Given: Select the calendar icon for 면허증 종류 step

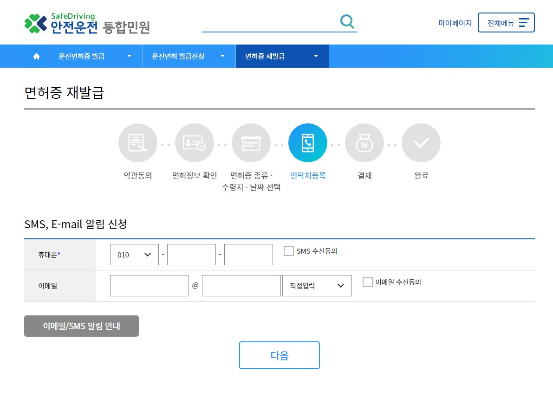Looking at the screenshot, I should (x=251, y=143).
